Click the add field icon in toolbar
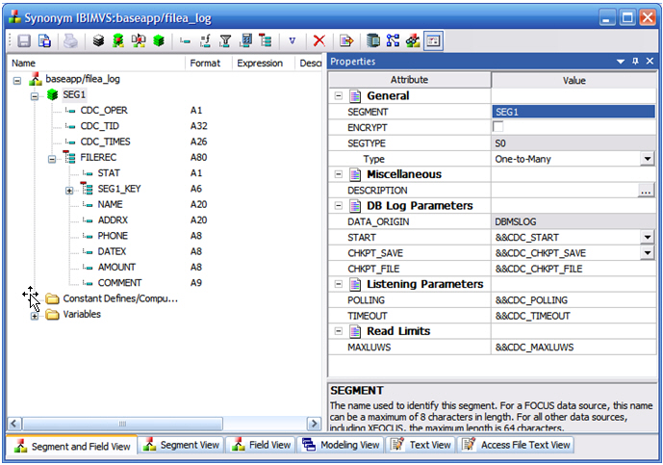 (x=185, y=41)
